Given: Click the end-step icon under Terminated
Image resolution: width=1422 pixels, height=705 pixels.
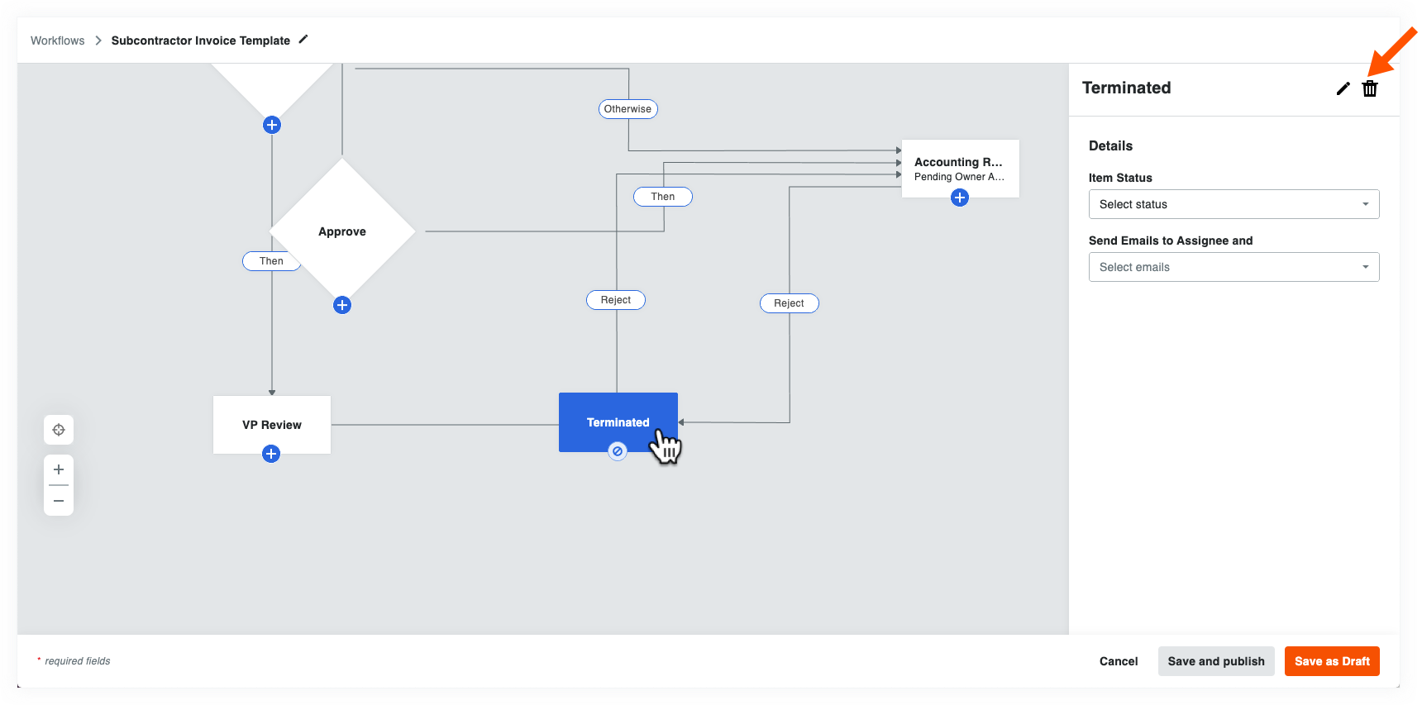Looking at the screenshot, I should coord(618,451).
